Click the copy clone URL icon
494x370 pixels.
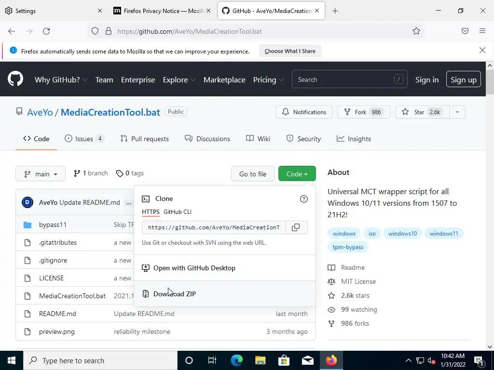(x=296, y=227)
